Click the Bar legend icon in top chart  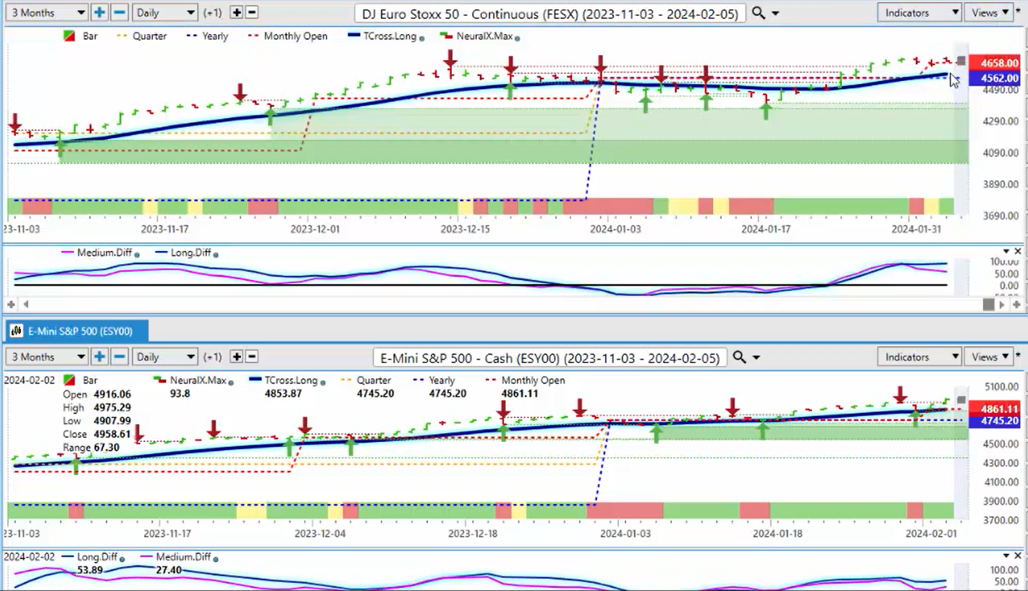(x=69, y=36)
